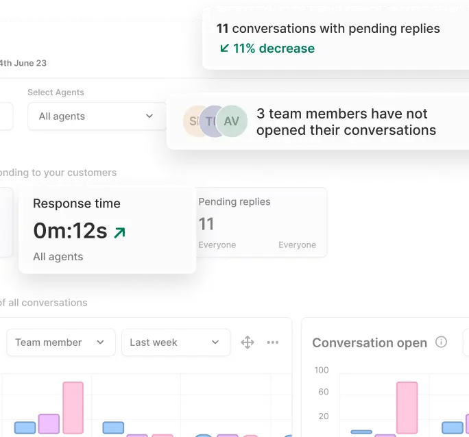Click the AV team member avatar
The width and height of the screenshot is (469, 437).
(x=232, y=121)
